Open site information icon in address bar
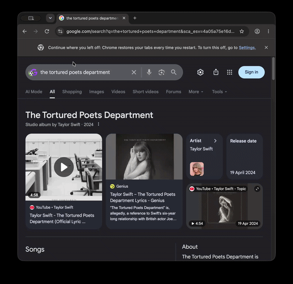Image resolution: width=293 pixels, height=284 pixels. (x=60, y=31)
